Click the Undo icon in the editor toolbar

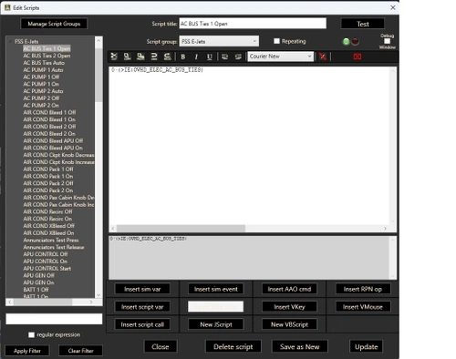(154, 56)
